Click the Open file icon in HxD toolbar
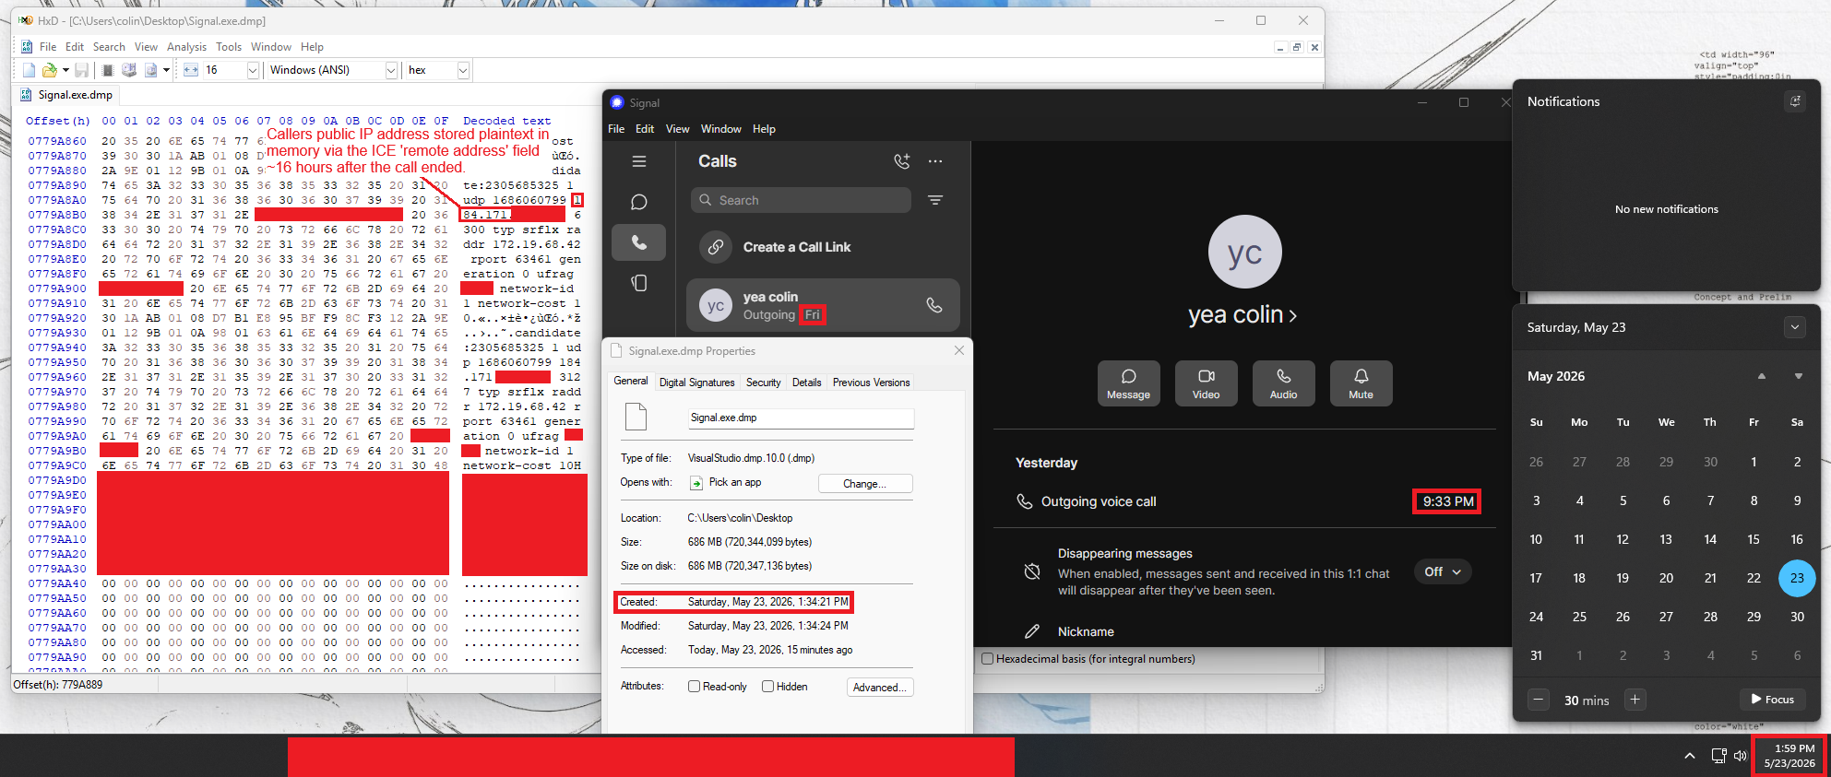Image resolution: width=1831 pixels, height=777 pixels. [x=49, y=70]
